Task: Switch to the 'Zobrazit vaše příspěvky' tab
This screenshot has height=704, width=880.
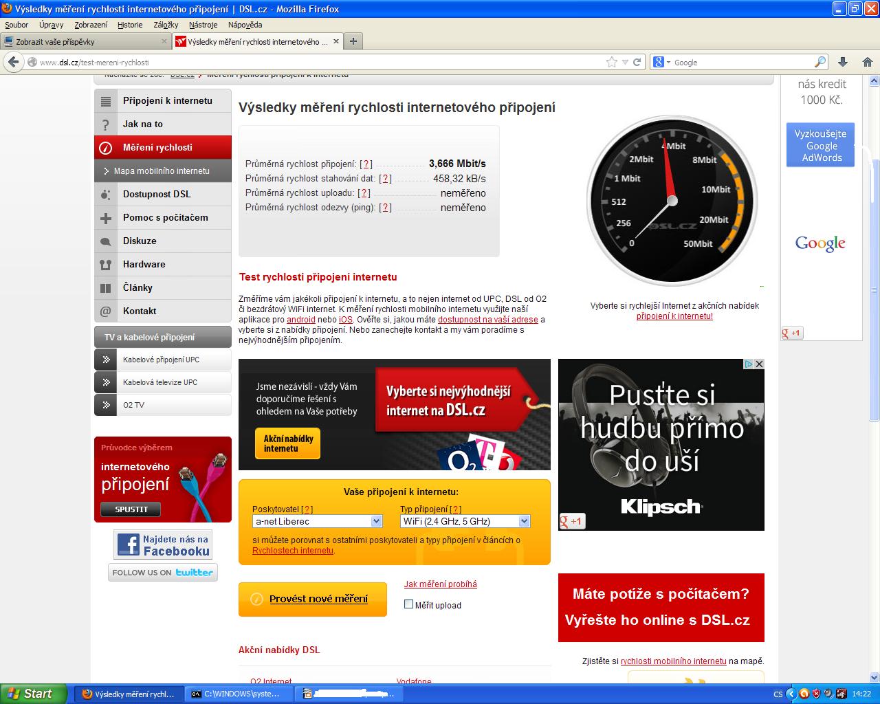Action: 85,41
